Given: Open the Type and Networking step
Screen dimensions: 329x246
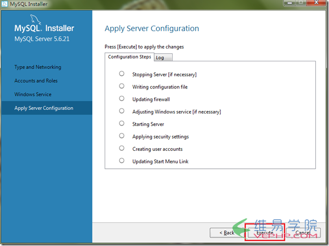Looking at the screenshot, I should (38, 67).
